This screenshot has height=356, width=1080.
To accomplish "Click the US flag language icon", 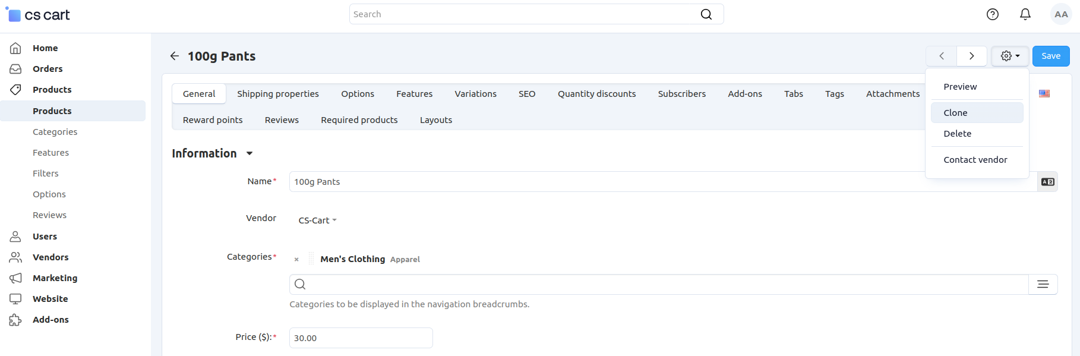I will (x=1044, y=94).
